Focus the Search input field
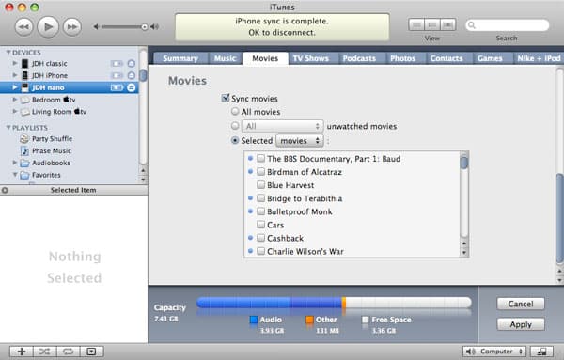 [x=508, y=25]
